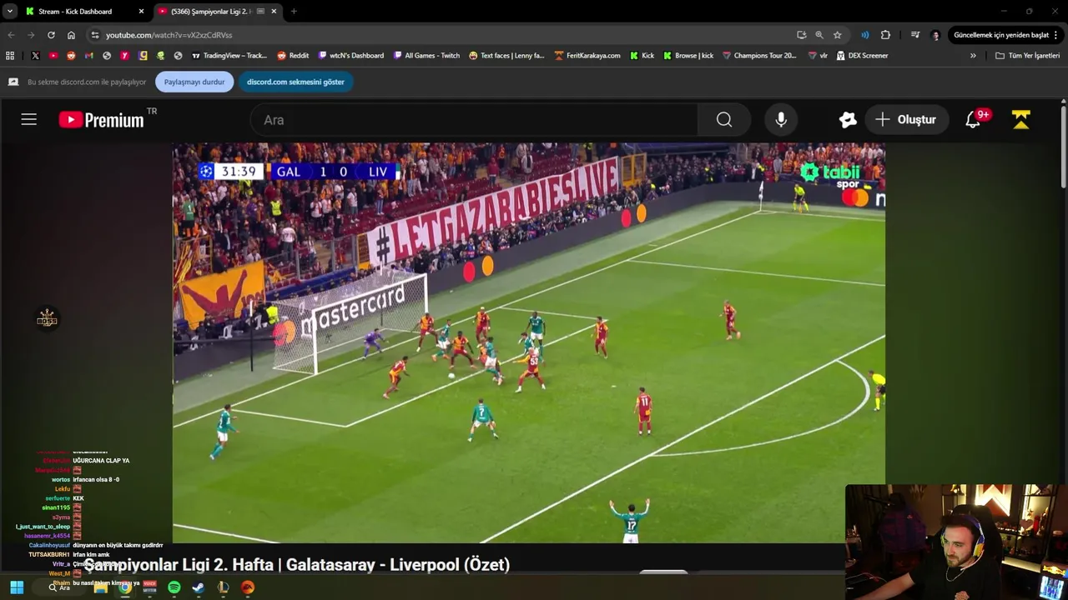Click the youtube.com address bar
The image size is (1068, 600).
click(x=442, y=35)
